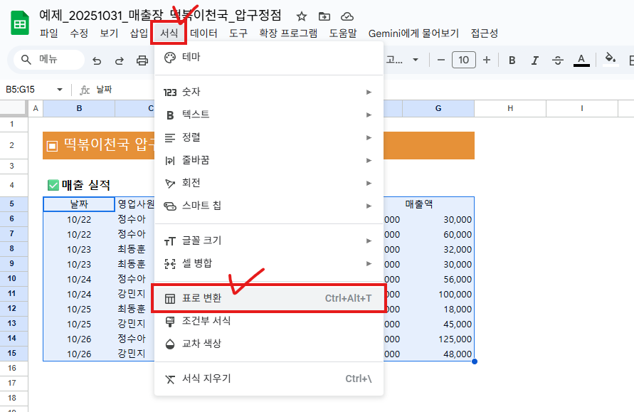Open the text color picker
Image resolution: width=634 pixels, height=412 pixels.
pyautogui.click(x=581, y=60)
